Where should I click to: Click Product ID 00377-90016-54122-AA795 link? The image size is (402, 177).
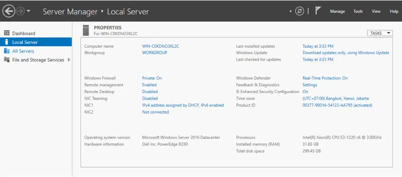click(337, 105)
